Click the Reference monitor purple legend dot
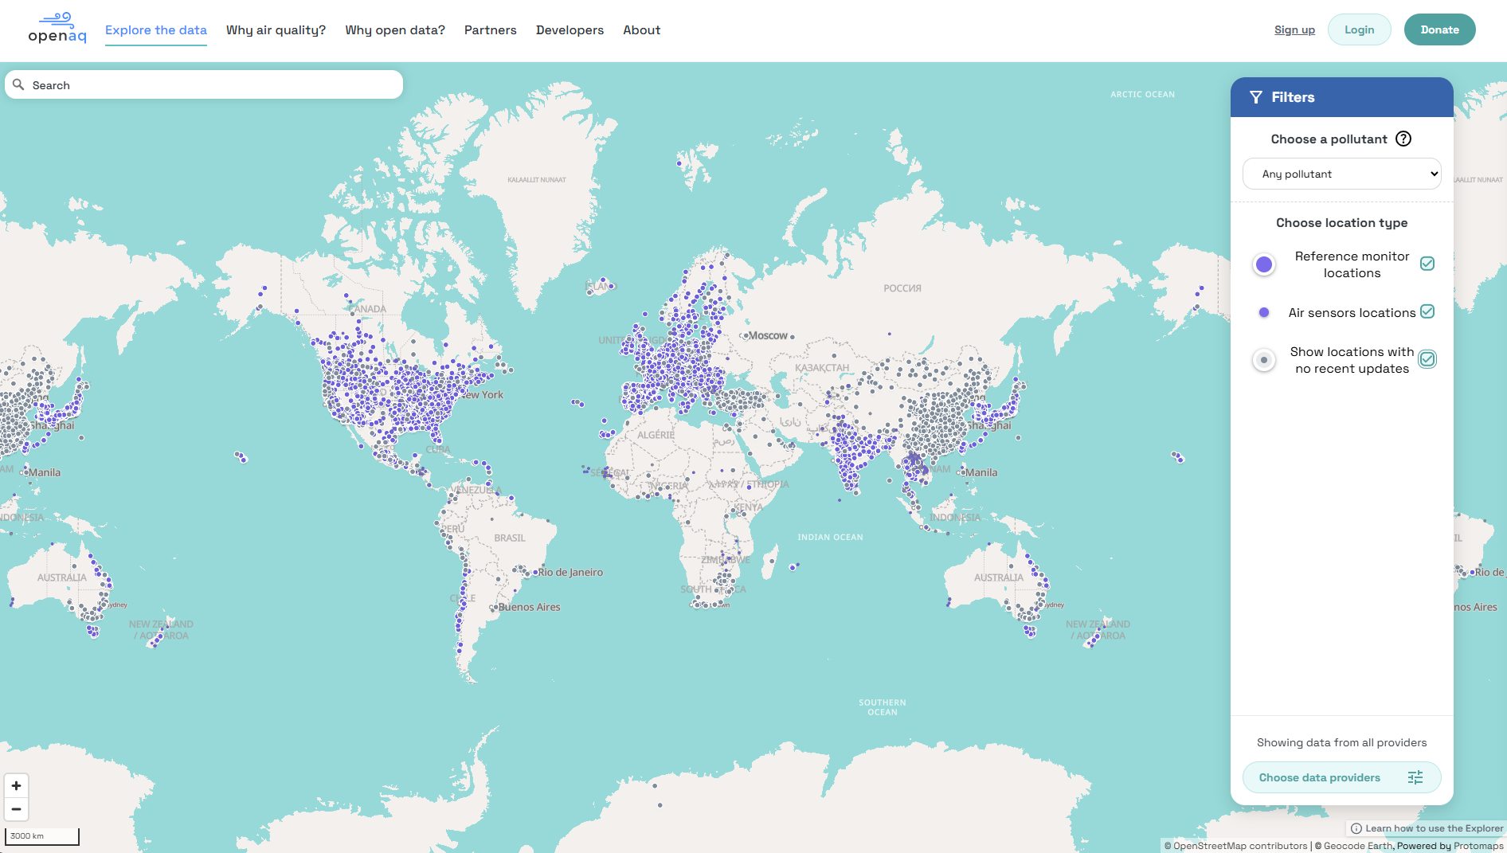Image resolution: width=1507 pixels, height=853 pixels. click(x=1264, y=264)
